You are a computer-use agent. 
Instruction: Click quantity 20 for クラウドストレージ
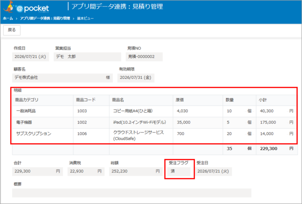[x=229, y=134]
